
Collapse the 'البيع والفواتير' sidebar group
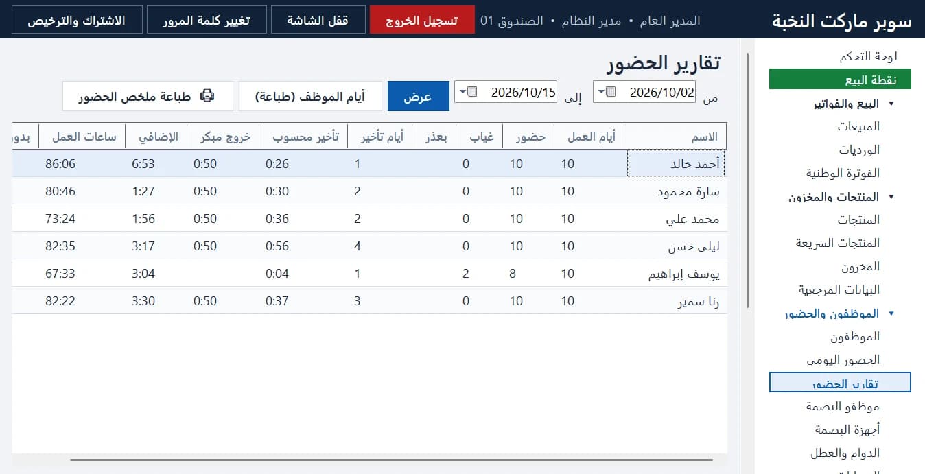point(891,104)
